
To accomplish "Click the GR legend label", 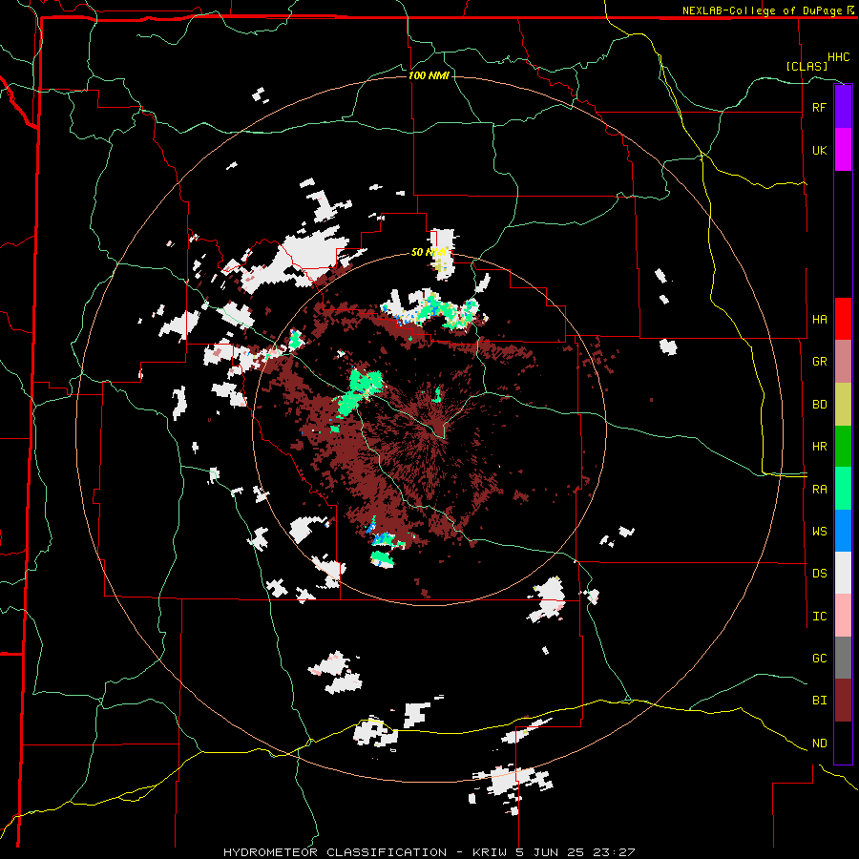I will [x=819, y=362].
